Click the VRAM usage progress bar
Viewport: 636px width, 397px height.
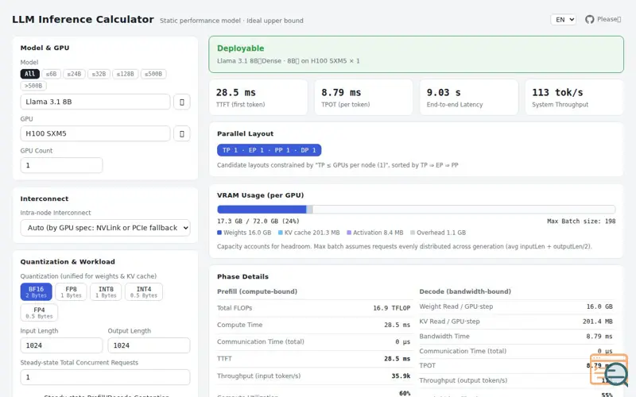point(416,210)
